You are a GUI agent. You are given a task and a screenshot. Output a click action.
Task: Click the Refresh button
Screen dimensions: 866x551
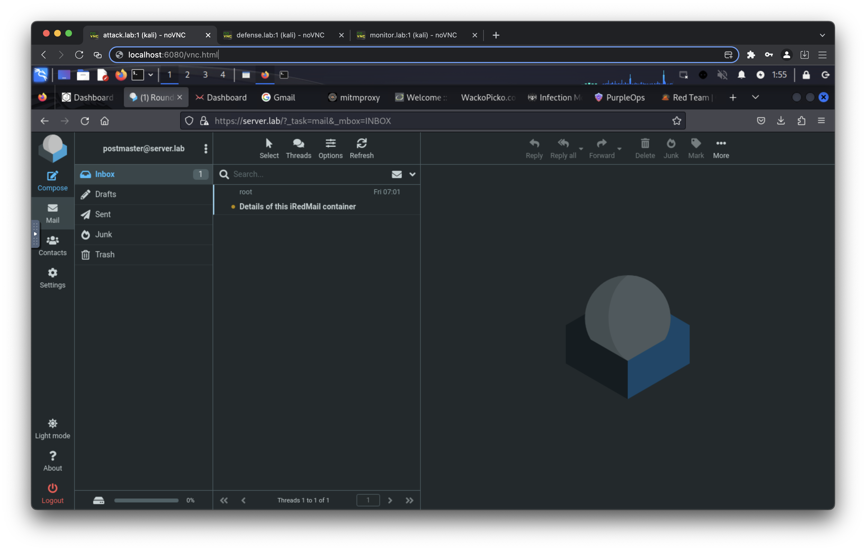361,148
